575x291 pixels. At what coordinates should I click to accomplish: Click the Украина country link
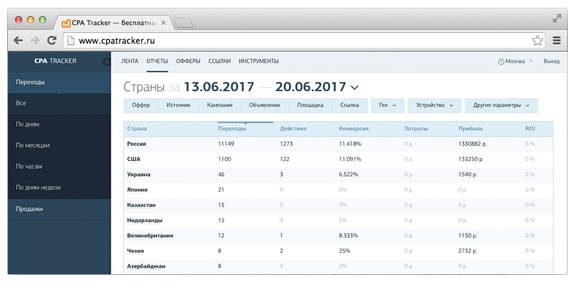coord(138,175)
